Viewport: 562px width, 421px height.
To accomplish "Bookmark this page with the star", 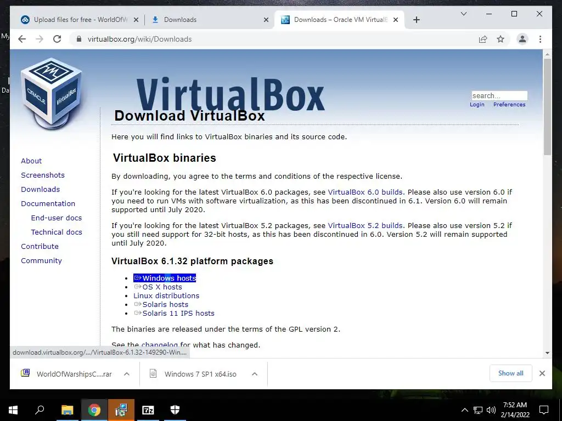I will (x=501, y=39).
